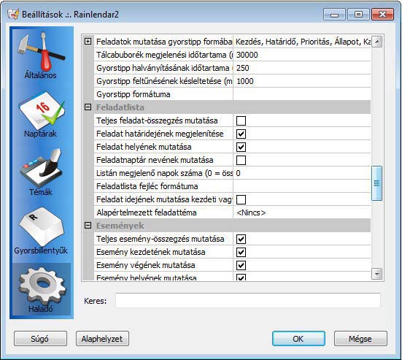
Task: Click the Alaphelyzet reset button
Action: (x=102, y=338)
